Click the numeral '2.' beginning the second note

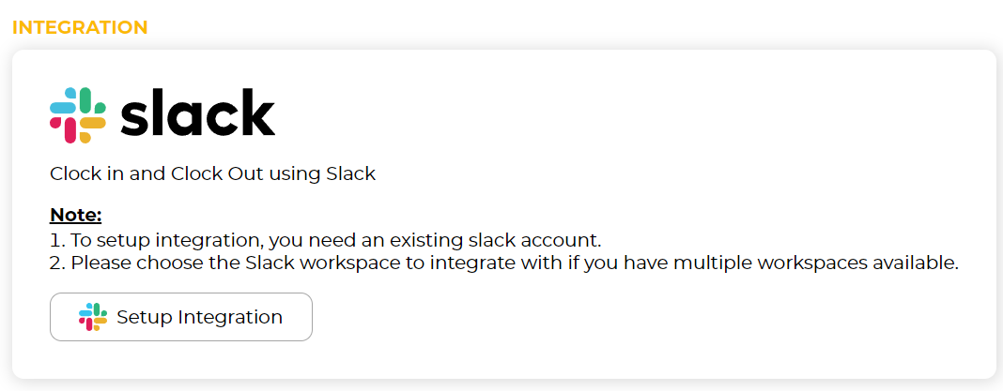coord(58,263)
